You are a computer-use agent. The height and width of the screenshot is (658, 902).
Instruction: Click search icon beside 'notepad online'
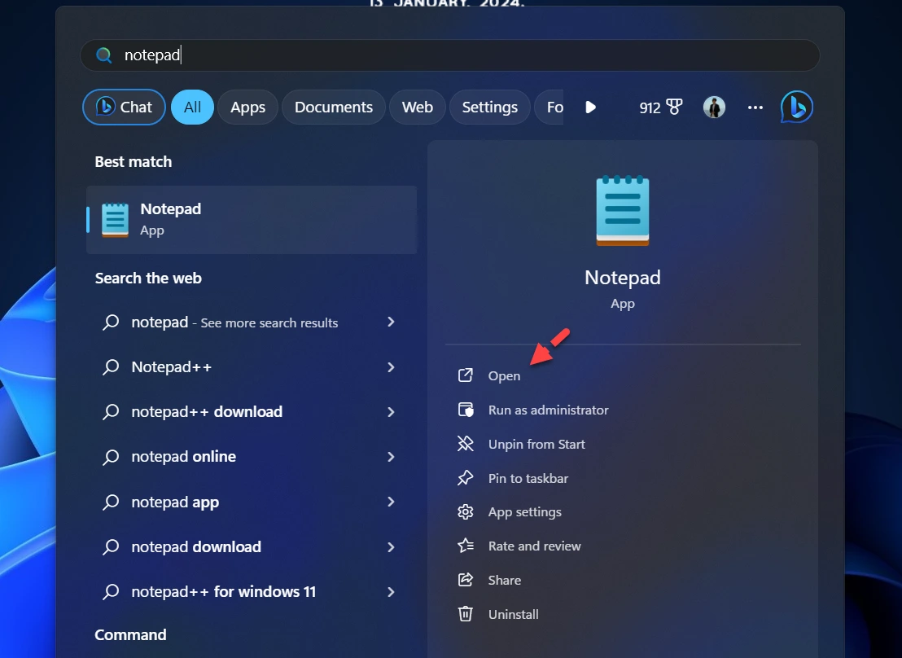(x=111, y=457)
